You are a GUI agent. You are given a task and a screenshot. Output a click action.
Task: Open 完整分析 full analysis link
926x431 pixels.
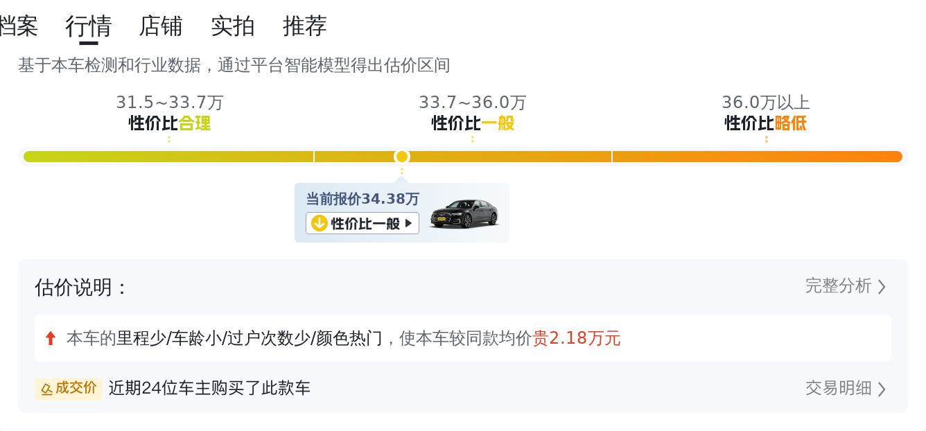tap(838, 286)
